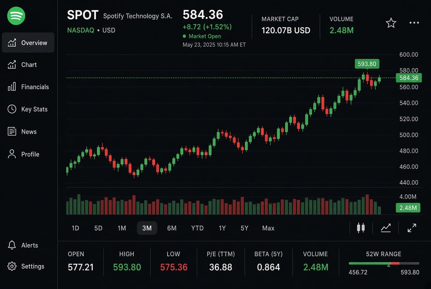The width and height of the screenshot is (431, 289).
Task: Click the SPOT ticker symbol
Action: [x=83, y=15]
